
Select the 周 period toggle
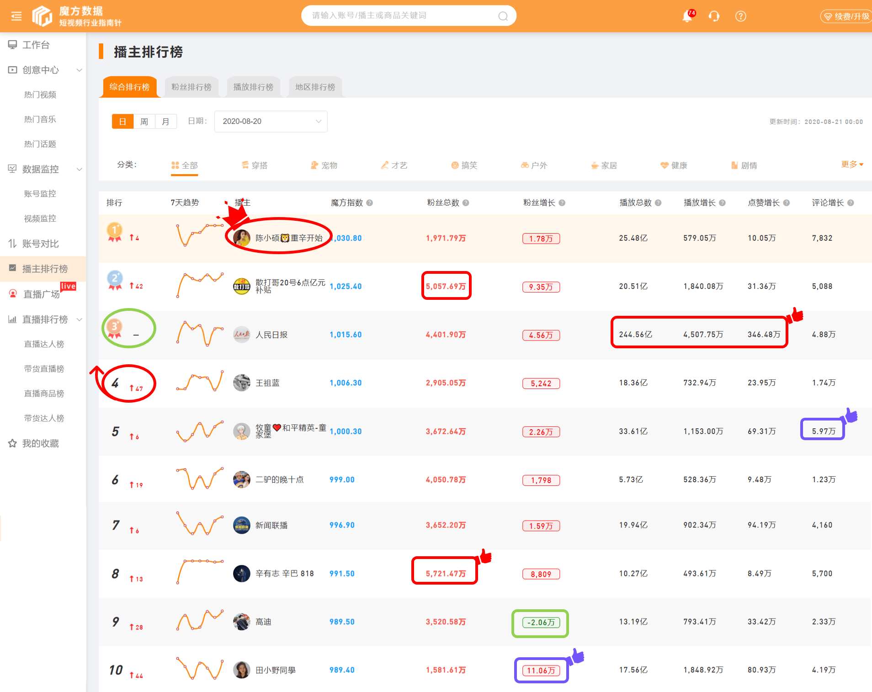144,122
